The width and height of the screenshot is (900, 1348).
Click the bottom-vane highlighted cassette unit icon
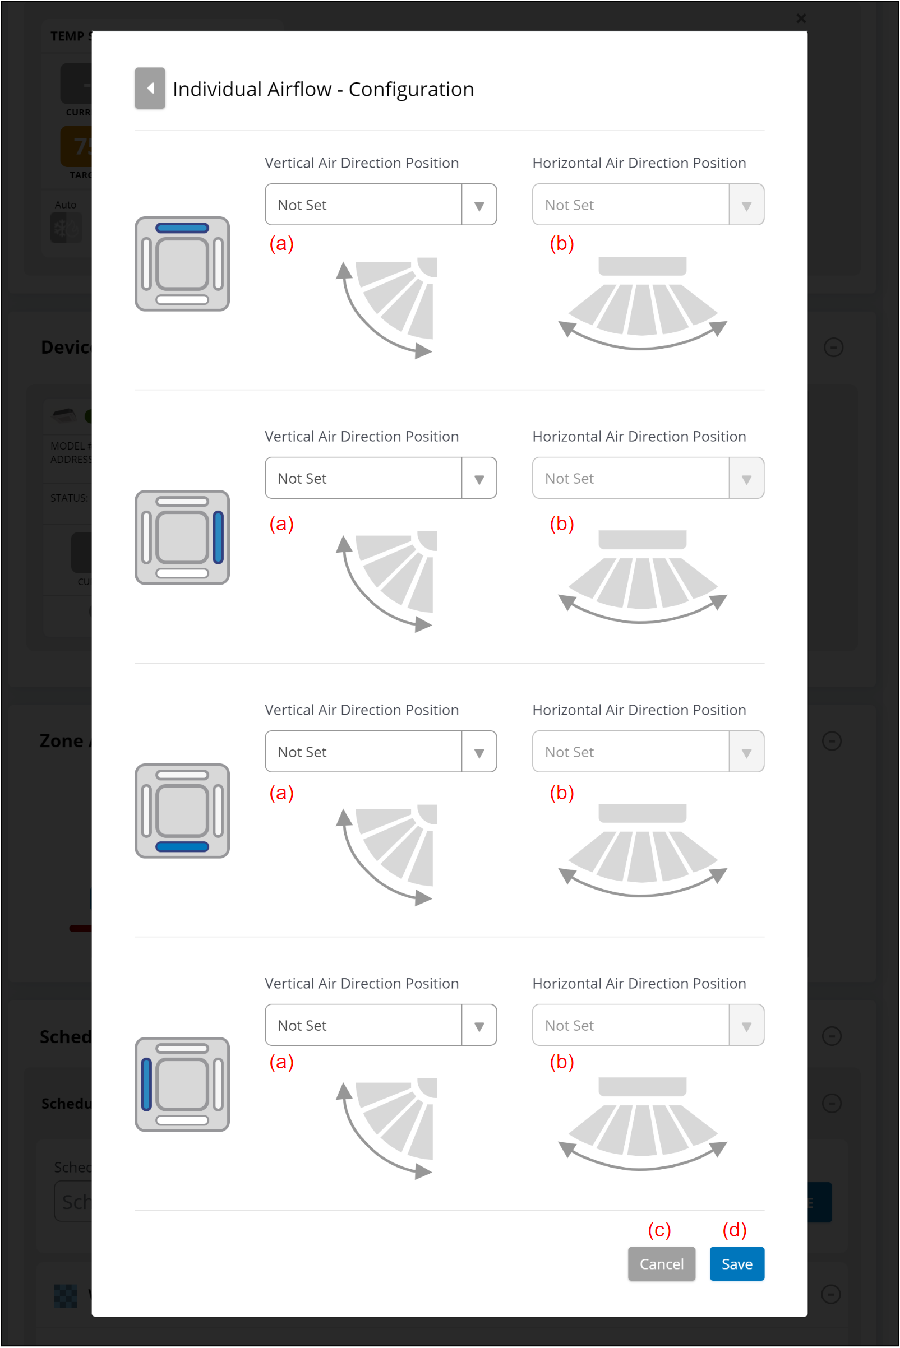point(182,810)
